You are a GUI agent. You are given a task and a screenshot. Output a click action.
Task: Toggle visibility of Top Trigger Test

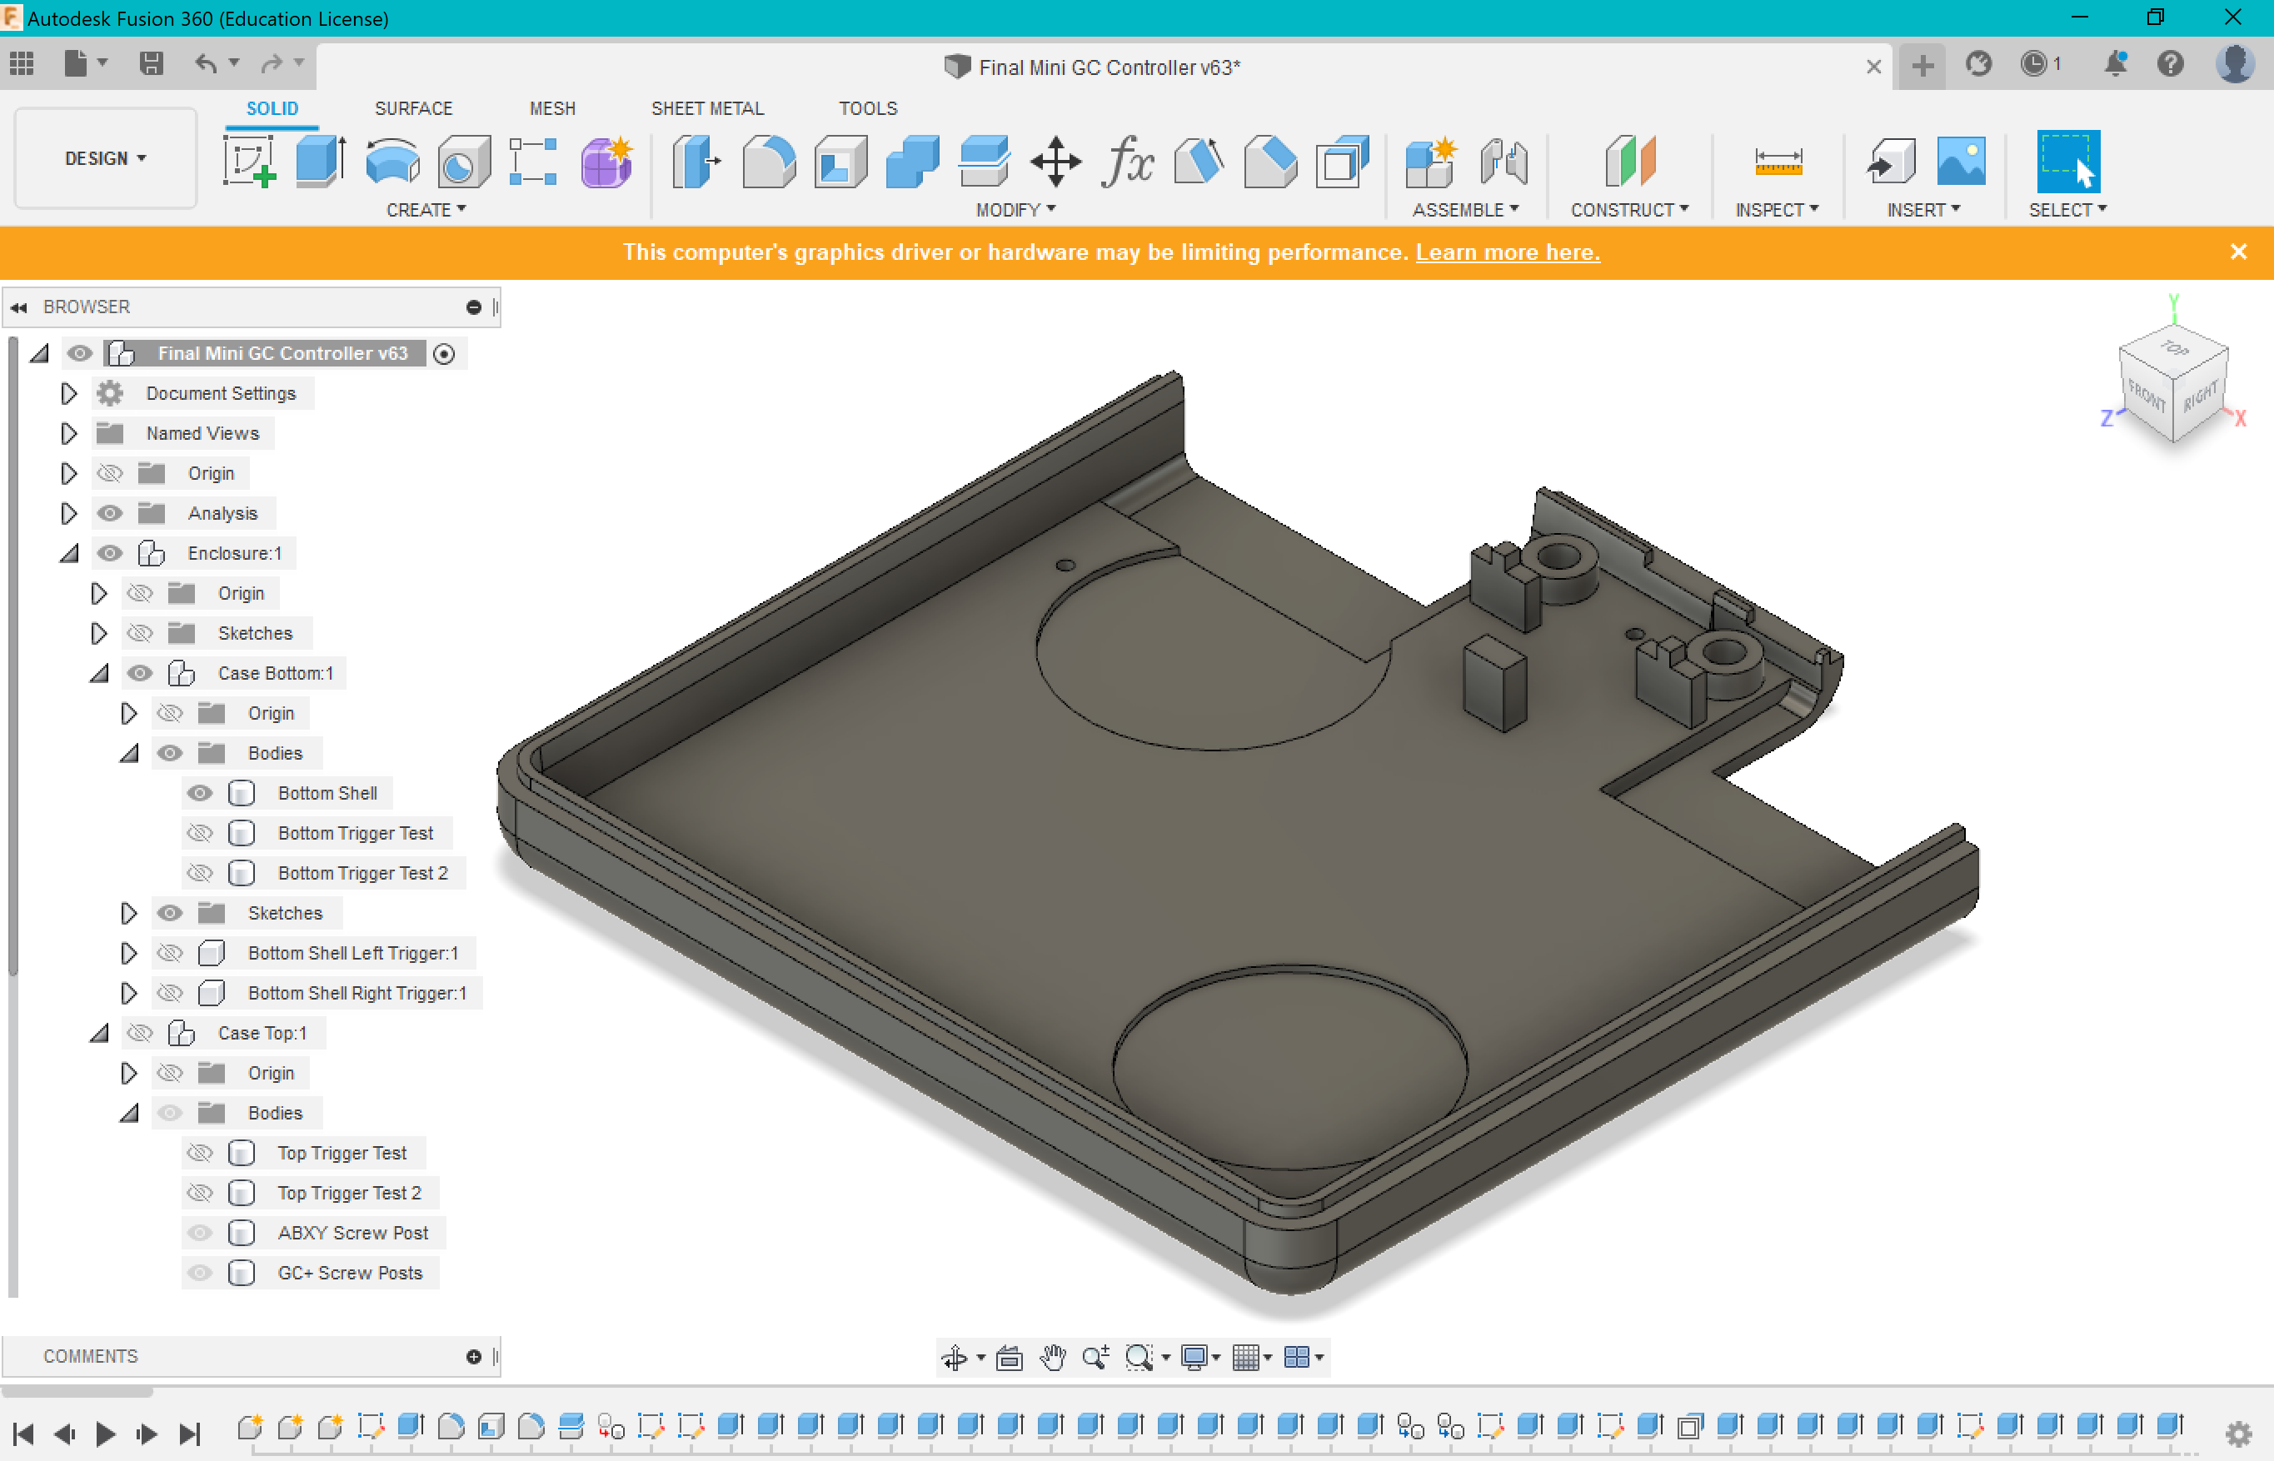click(x=199, y=1153)
